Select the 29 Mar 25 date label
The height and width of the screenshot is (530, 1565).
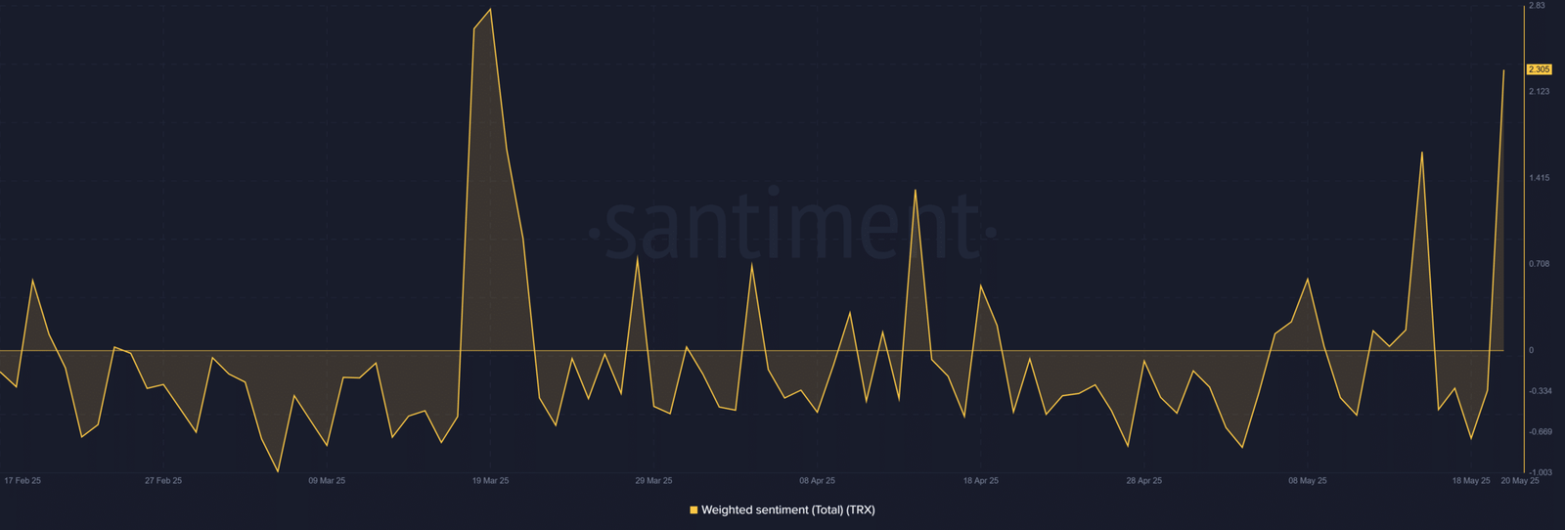(653, 481)
